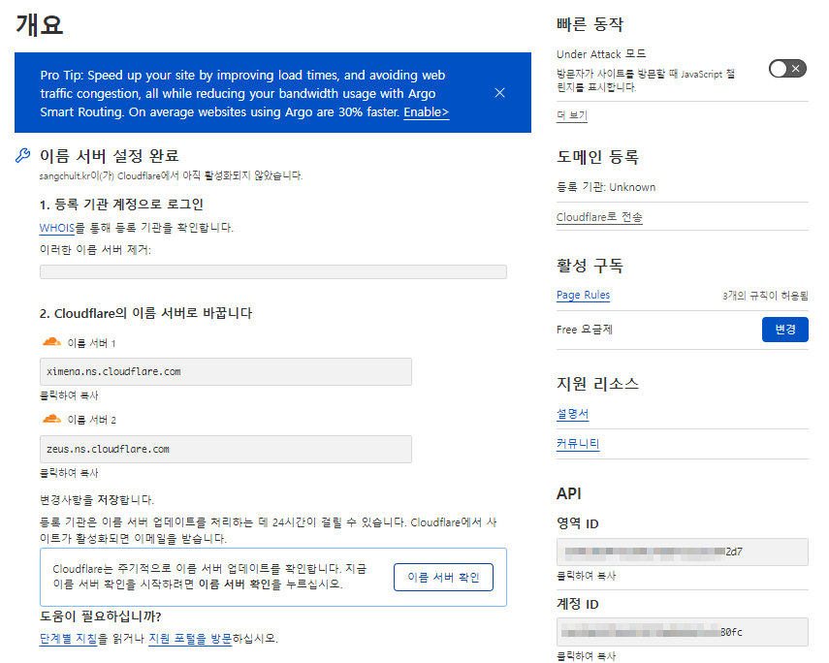The height and width of the screenshot is (663, 829).
Task: Toggle the Under Attack mode switch
Action: pyautogui.click(x=786, y=68)
